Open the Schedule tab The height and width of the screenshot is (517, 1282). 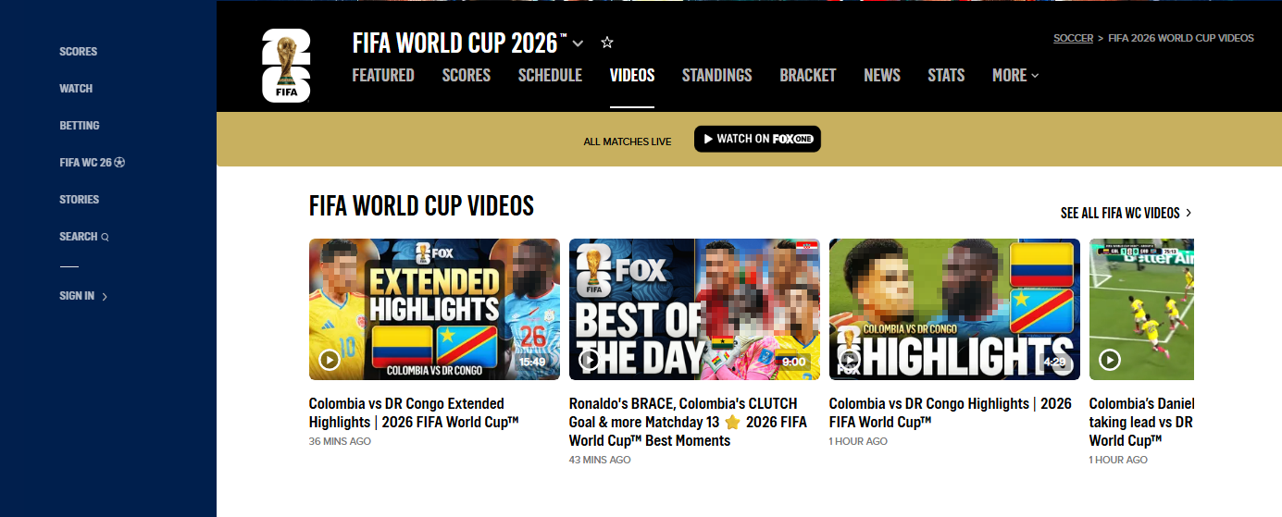[550, 76]
